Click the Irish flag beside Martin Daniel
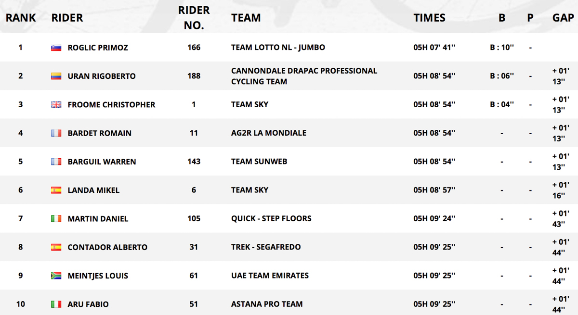The width and height of the screenshot is (578, 315). click(56, 219)
